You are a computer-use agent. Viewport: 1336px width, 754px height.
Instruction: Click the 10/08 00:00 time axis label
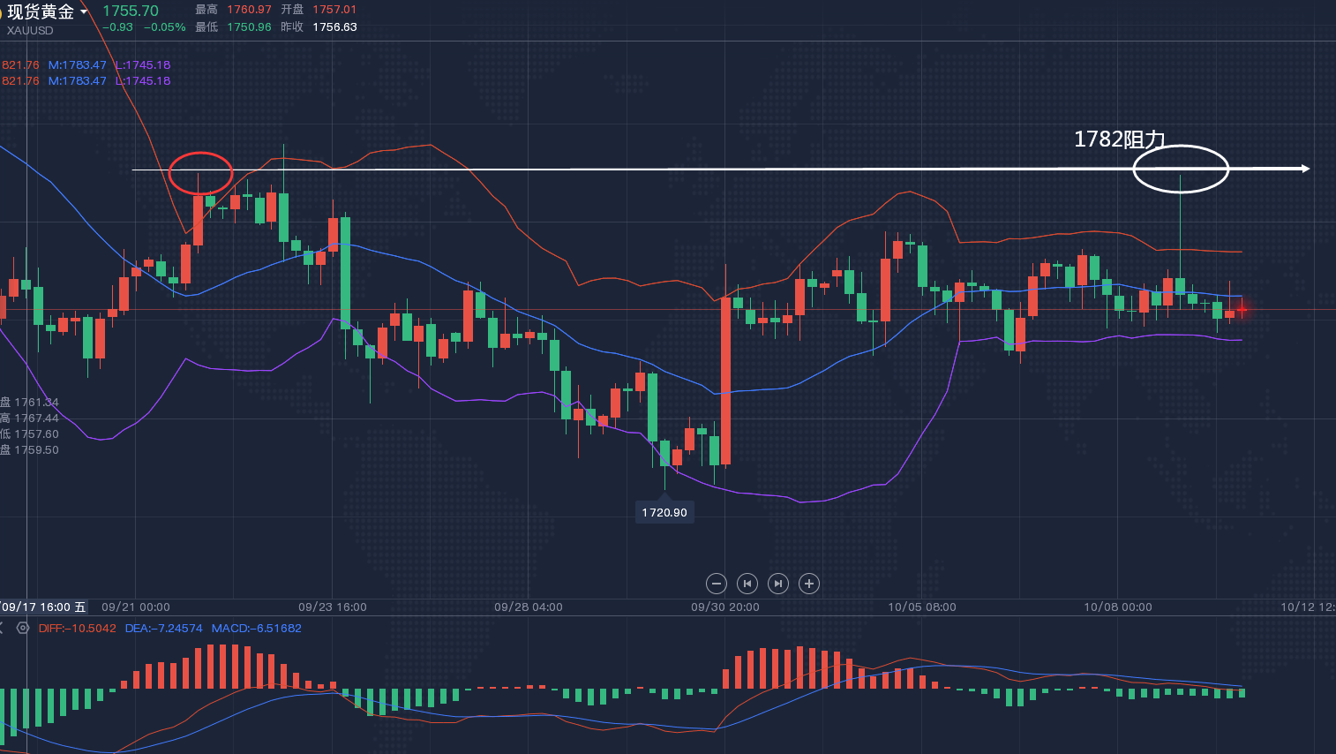point(1117,607)
